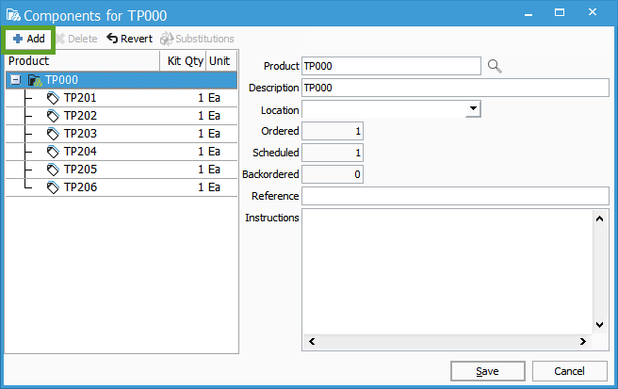Collapse the TP000 tree node

click(15, 80)
